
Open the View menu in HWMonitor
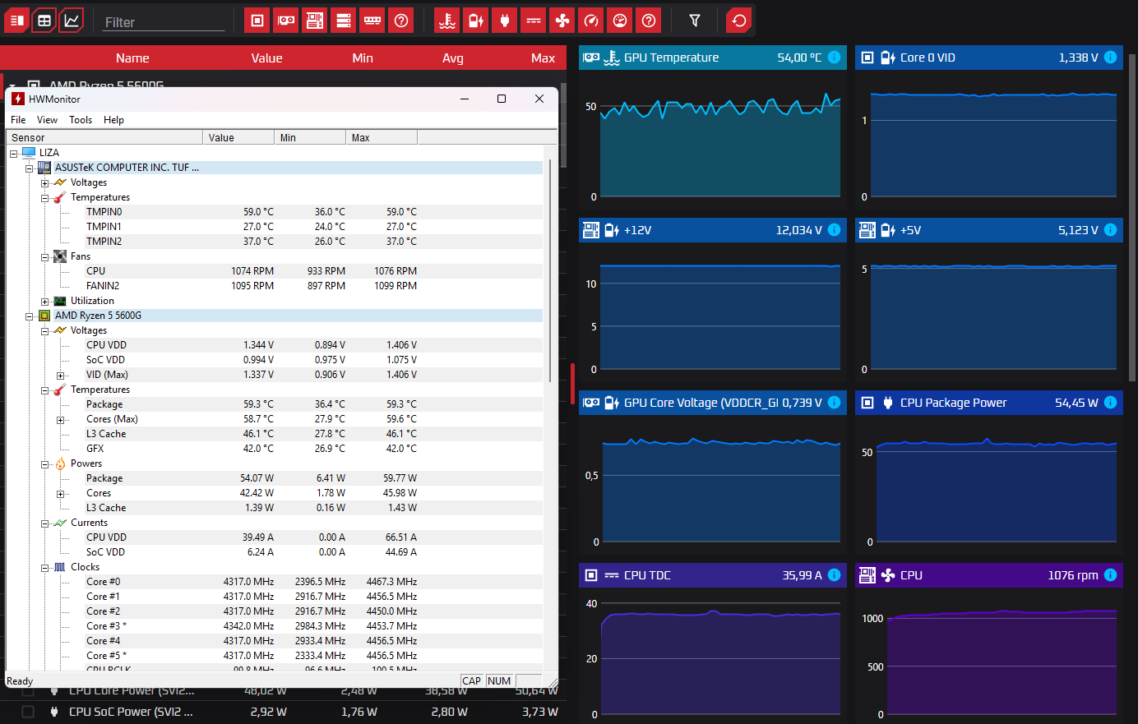pyautogui.click(x=47, y=120)
